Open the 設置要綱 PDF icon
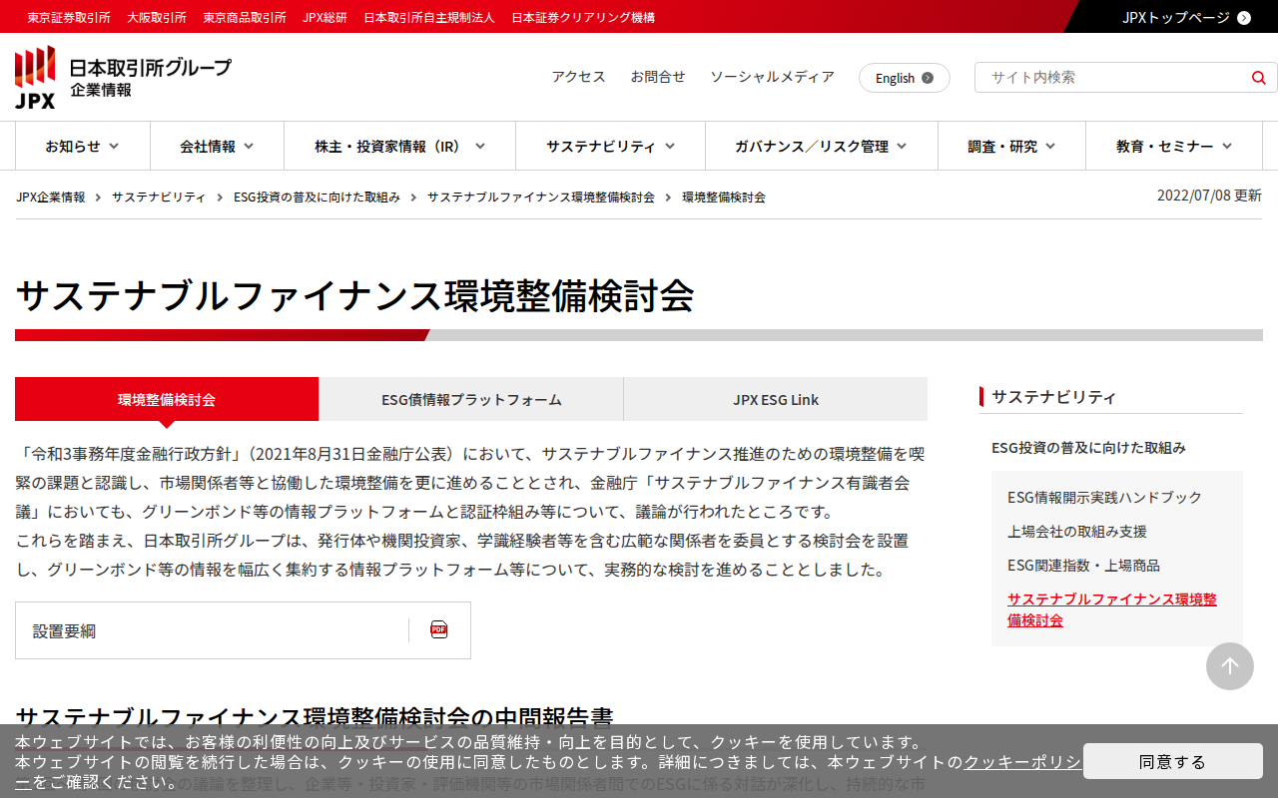 pos(439,629)
